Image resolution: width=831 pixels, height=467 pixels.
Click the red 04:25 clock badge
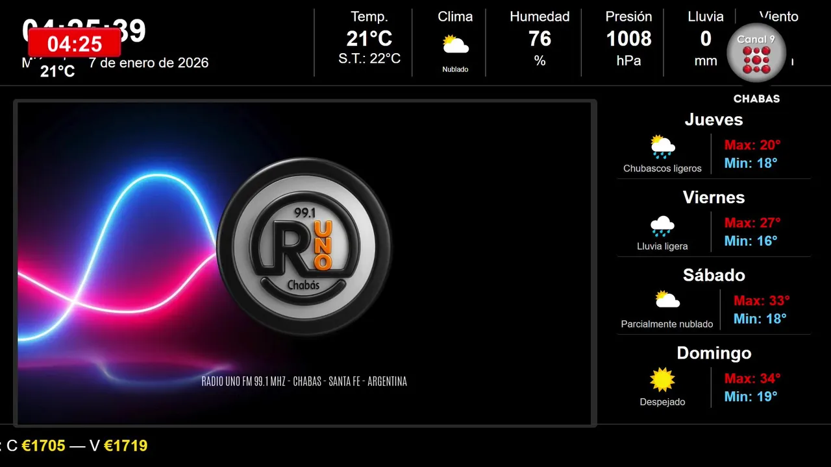click(75, 43)
